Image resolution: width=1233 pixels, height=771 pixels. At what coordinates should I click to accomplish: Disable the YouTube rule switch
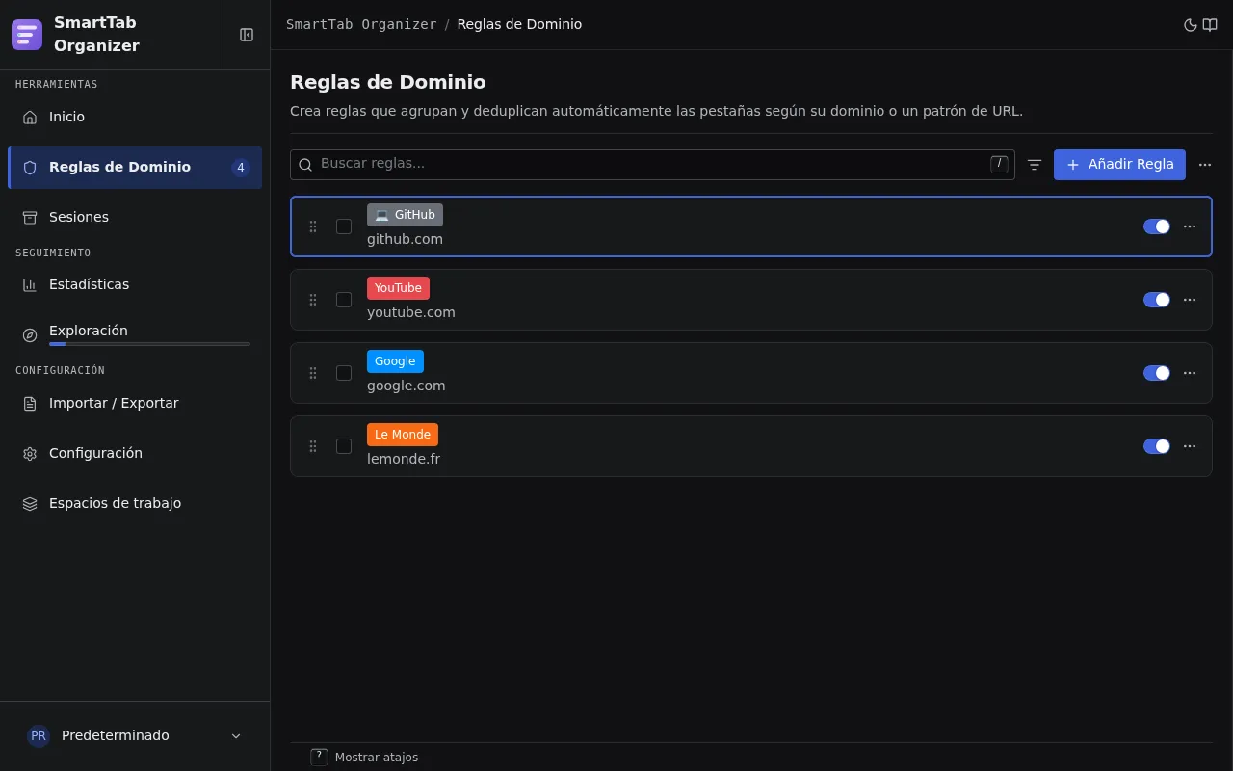coord(1157,300)
